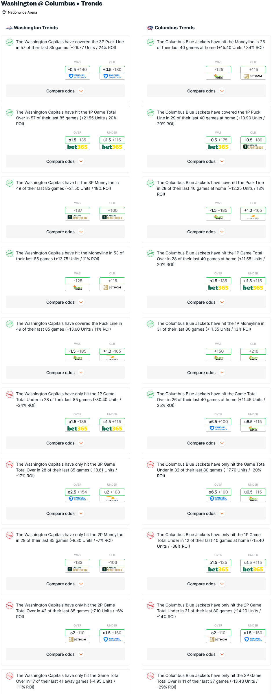Click DraftKings logo under Columbus 1P Moneyline +150

click(x=218, y=358)
